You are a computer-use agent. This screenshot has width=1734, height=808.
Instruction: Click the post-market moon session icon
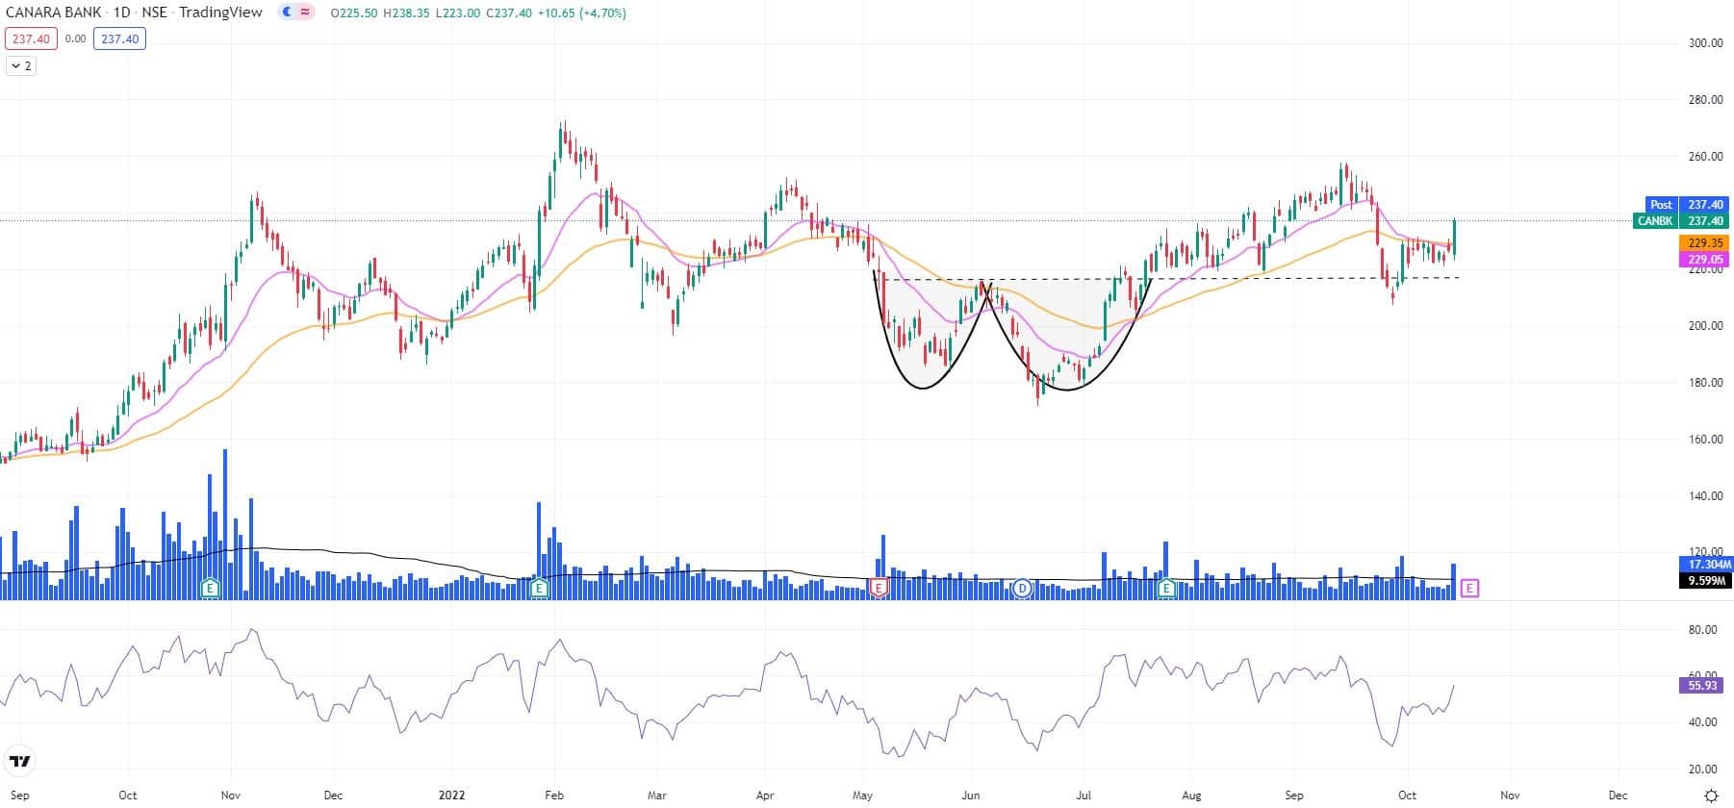[x=288, y=13]
